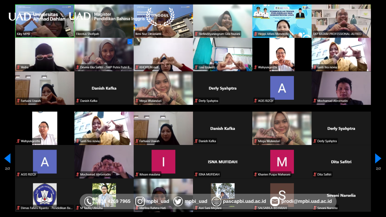Click the Twitter bird icon
The height and width of the screenshot is (217, 386).
(178, 201)
